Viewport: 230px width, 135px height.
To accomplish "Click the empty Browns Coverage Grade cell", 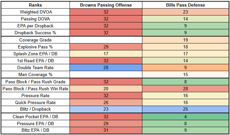I will [x=106, y=40].
